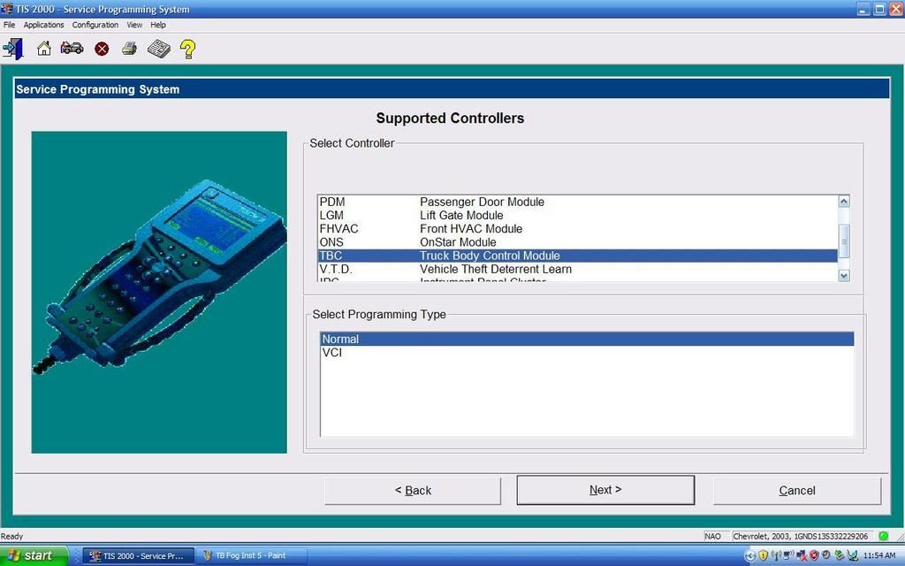Click the exit door icon in toolbar
Image resolution: width=905 pixels, height=566 pixels.
point(13,49)
